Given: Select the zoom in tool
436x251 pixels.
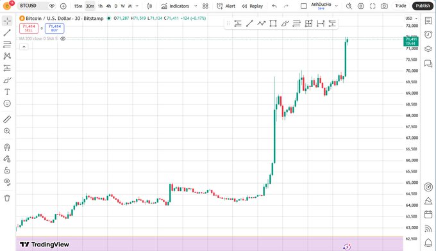Looking at the screenshot, I should click(x=7, y=131).
